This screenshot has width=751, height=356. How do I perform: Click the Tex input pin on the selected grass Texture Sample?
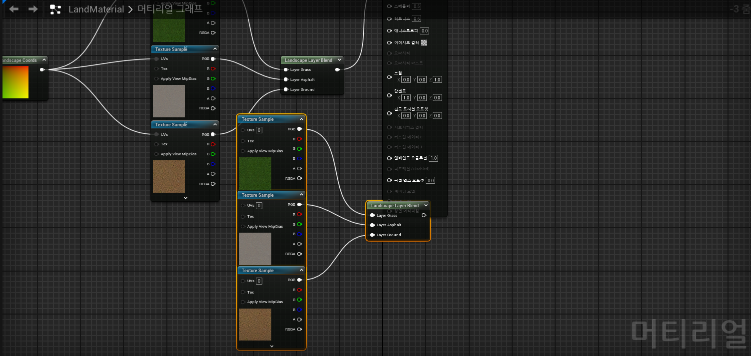click(x=243, y=141)
